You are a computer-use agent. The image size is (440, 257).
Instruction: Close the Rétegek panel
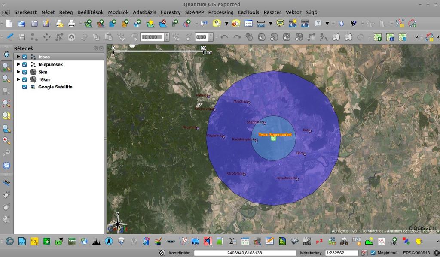(x=101, y=48)
